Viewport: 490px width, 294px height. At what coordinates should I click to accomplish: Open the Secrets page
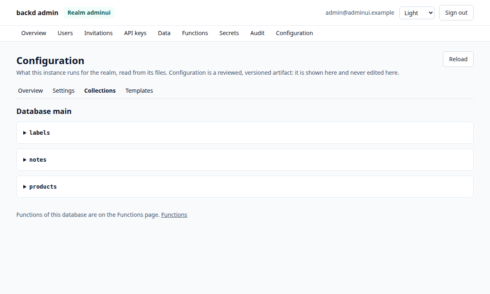(x=229, y=33)
